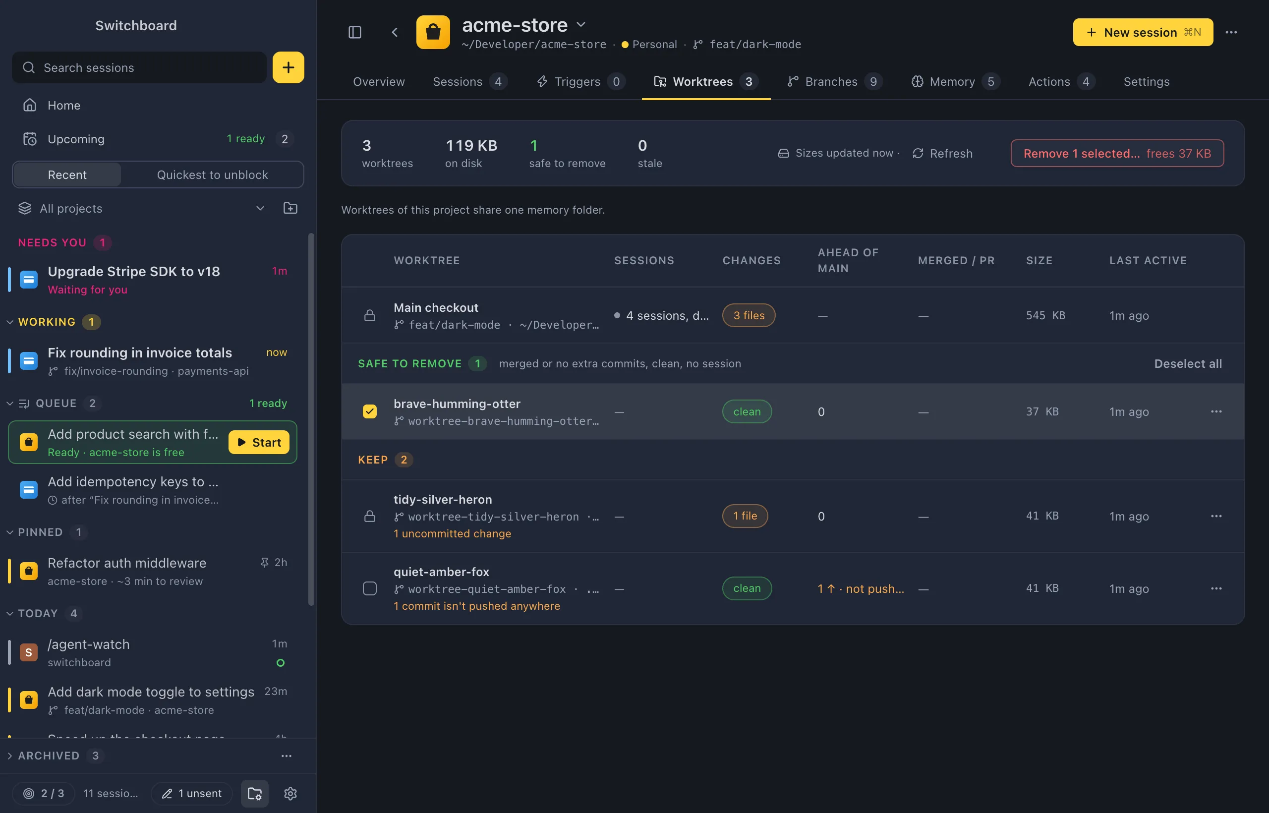1269x813 pixels.
Task: Click the 1 file changes badge
Action: 745,516
